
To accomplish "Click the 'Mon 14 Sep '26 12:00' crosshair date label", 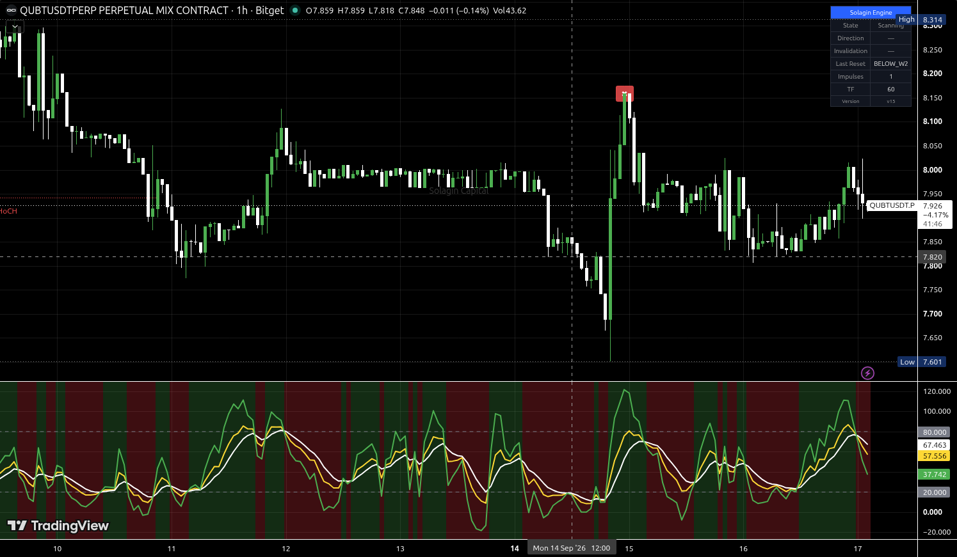I will [x=572, y=548].
